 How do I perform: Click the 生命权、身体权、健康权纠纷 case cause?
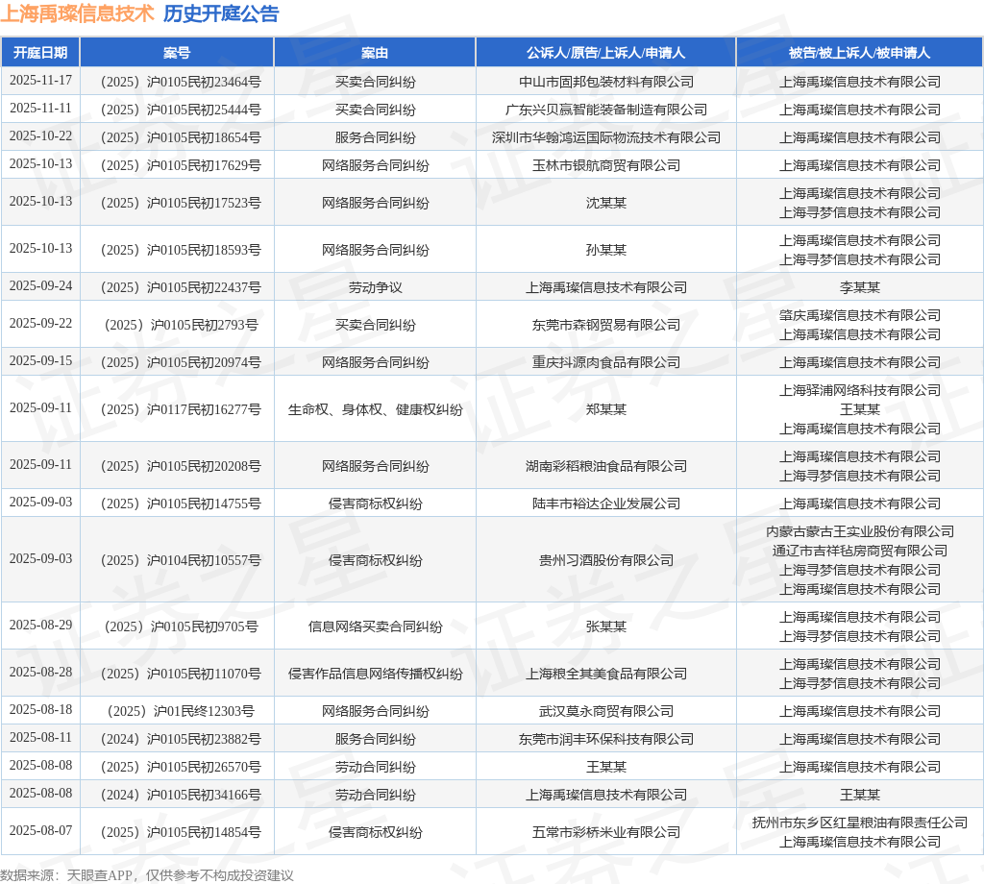coord(376,409)
